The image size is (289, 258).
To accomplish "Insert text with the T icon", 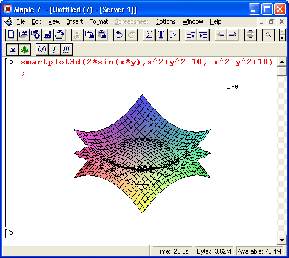I will [x=161, y=35].
